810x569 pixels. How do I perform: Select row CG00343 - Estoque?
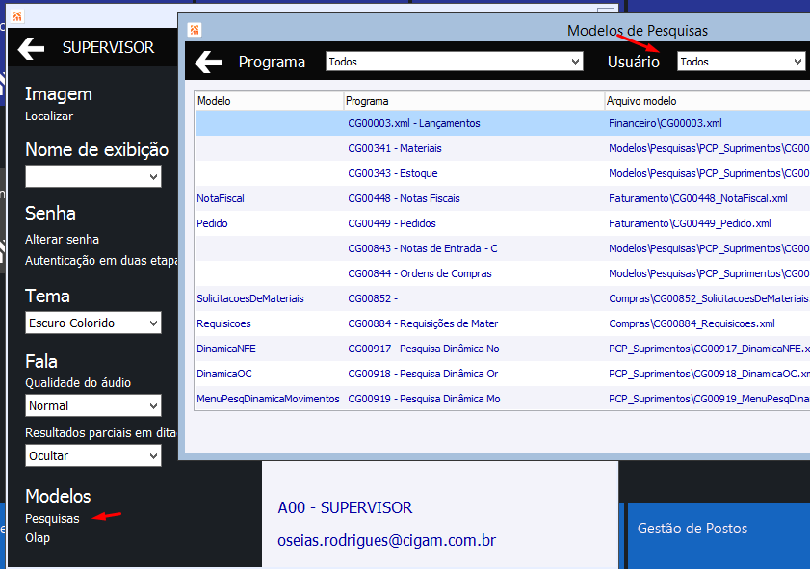pyautogui.click(x=502, y=173)
